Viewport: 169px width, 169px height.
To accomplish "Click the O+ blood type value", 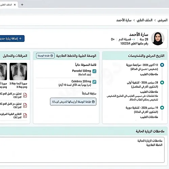I will click(x=113, y=39).
